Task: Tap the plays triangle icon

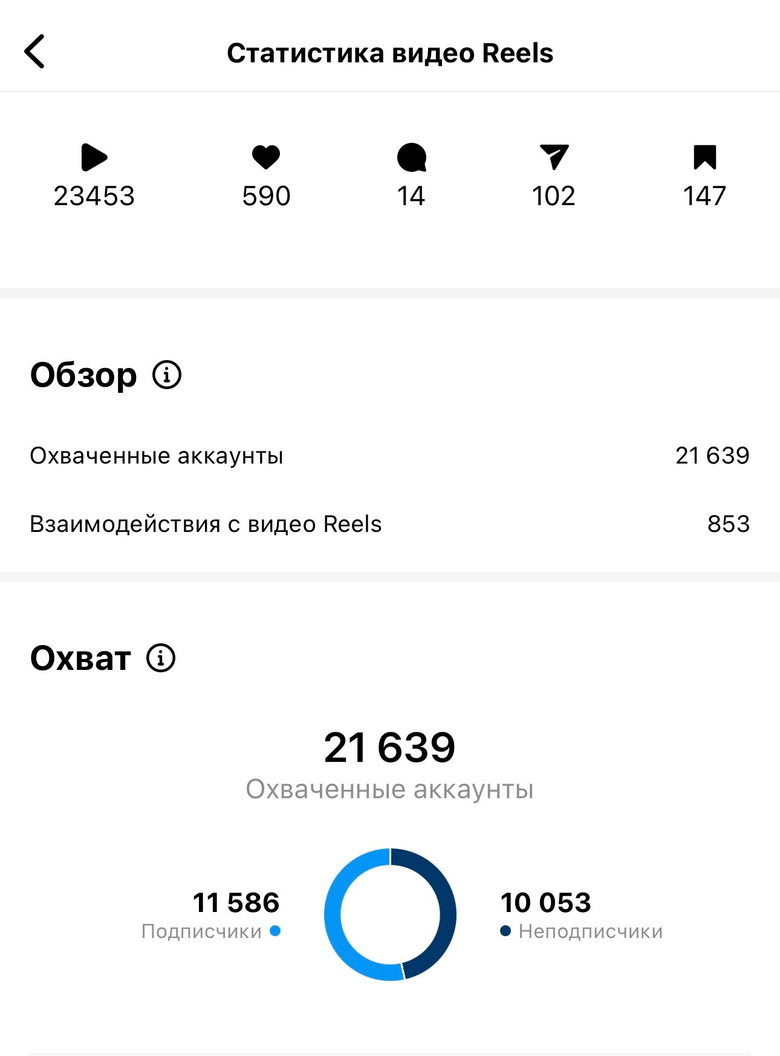Action: tap(94, 158)
